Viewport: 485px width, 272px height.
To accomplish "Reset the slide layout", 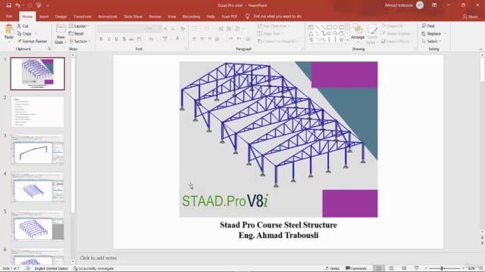I will (x=76, y=33).
